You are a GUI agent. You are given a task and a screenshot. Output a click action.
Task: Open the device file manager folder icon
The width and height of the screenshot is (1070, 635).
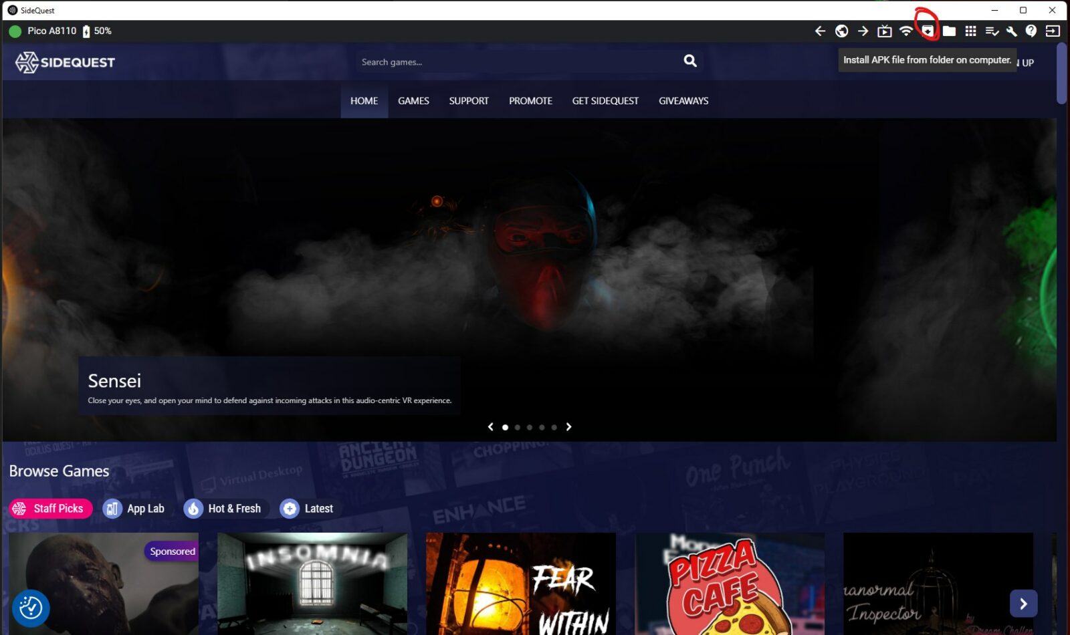coord(949,31)
